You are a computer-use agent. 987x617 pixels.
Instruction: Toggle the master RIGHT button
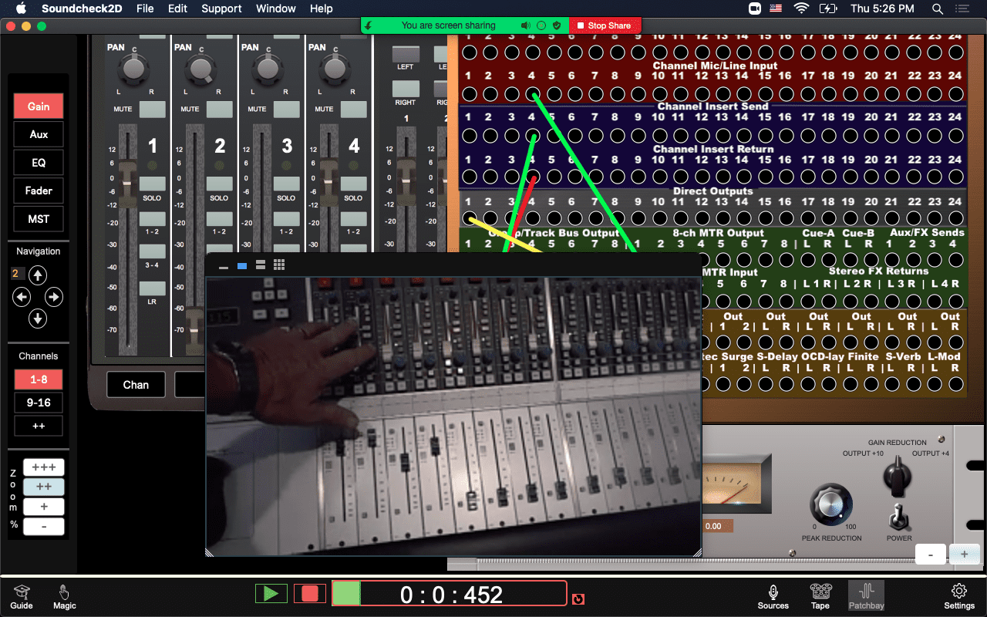coord(406,89)
